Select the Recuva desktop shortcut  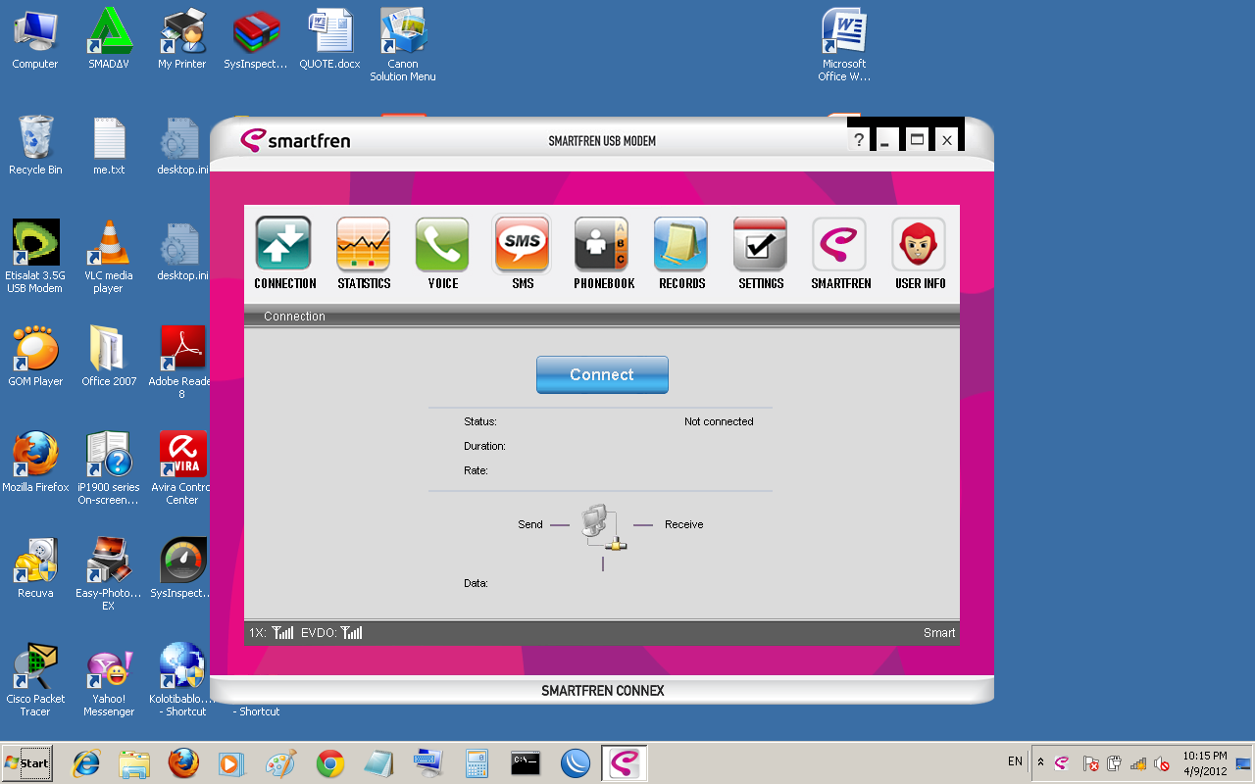[35, 568]
